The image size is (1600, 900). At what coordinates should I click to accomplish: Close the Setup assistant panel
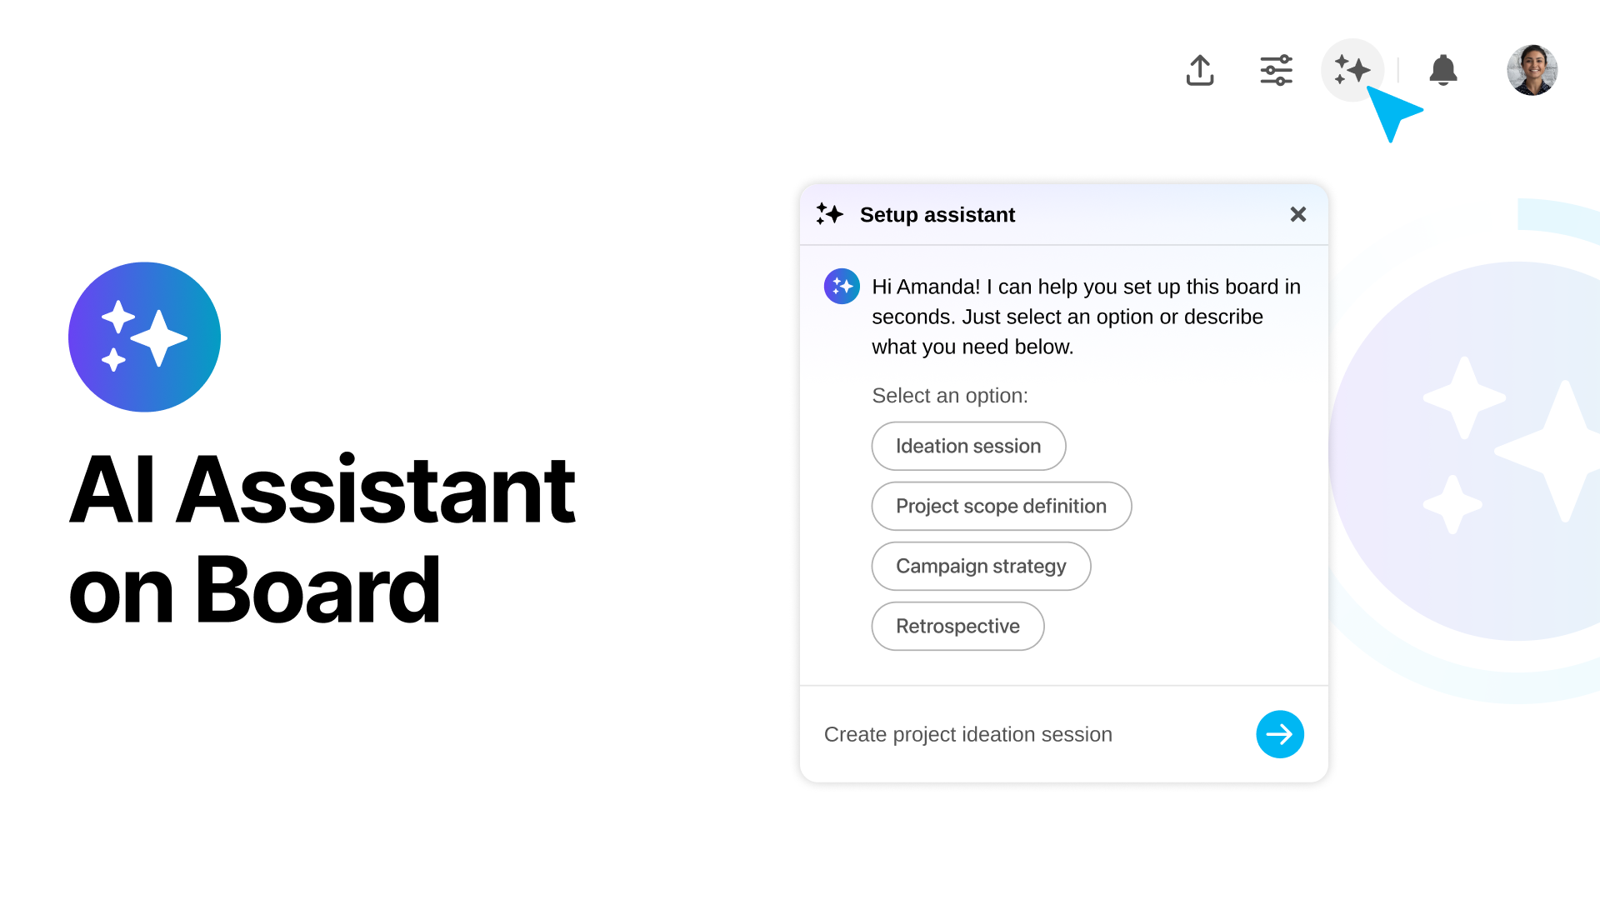coord(1297,214)
